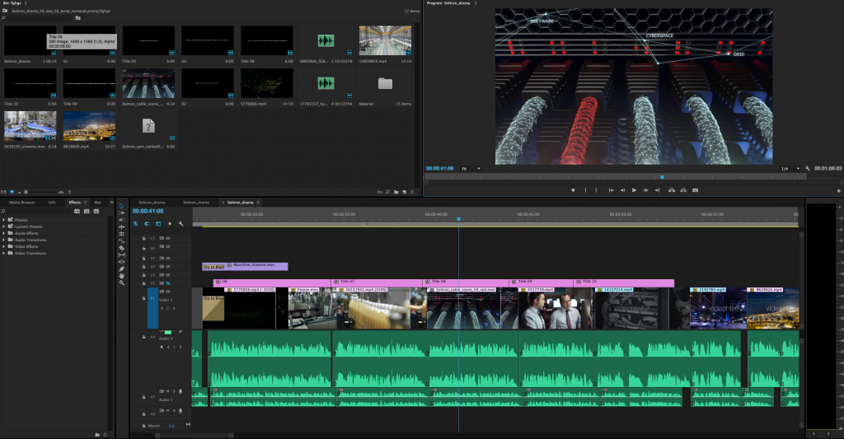
Task: Open the Fit zoom level dropdown
Action: pos(471,168)
